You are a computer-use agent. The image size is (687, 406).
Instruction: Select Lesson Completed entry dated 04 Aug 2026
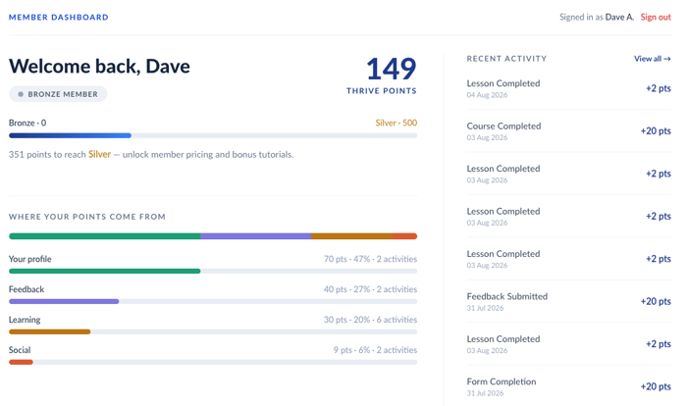568,88
